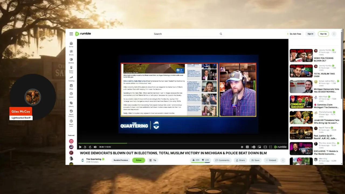The width and height of the screenshot is (345, 194).
Task: Toggle closed captions
Action: (x=247, y=147)
